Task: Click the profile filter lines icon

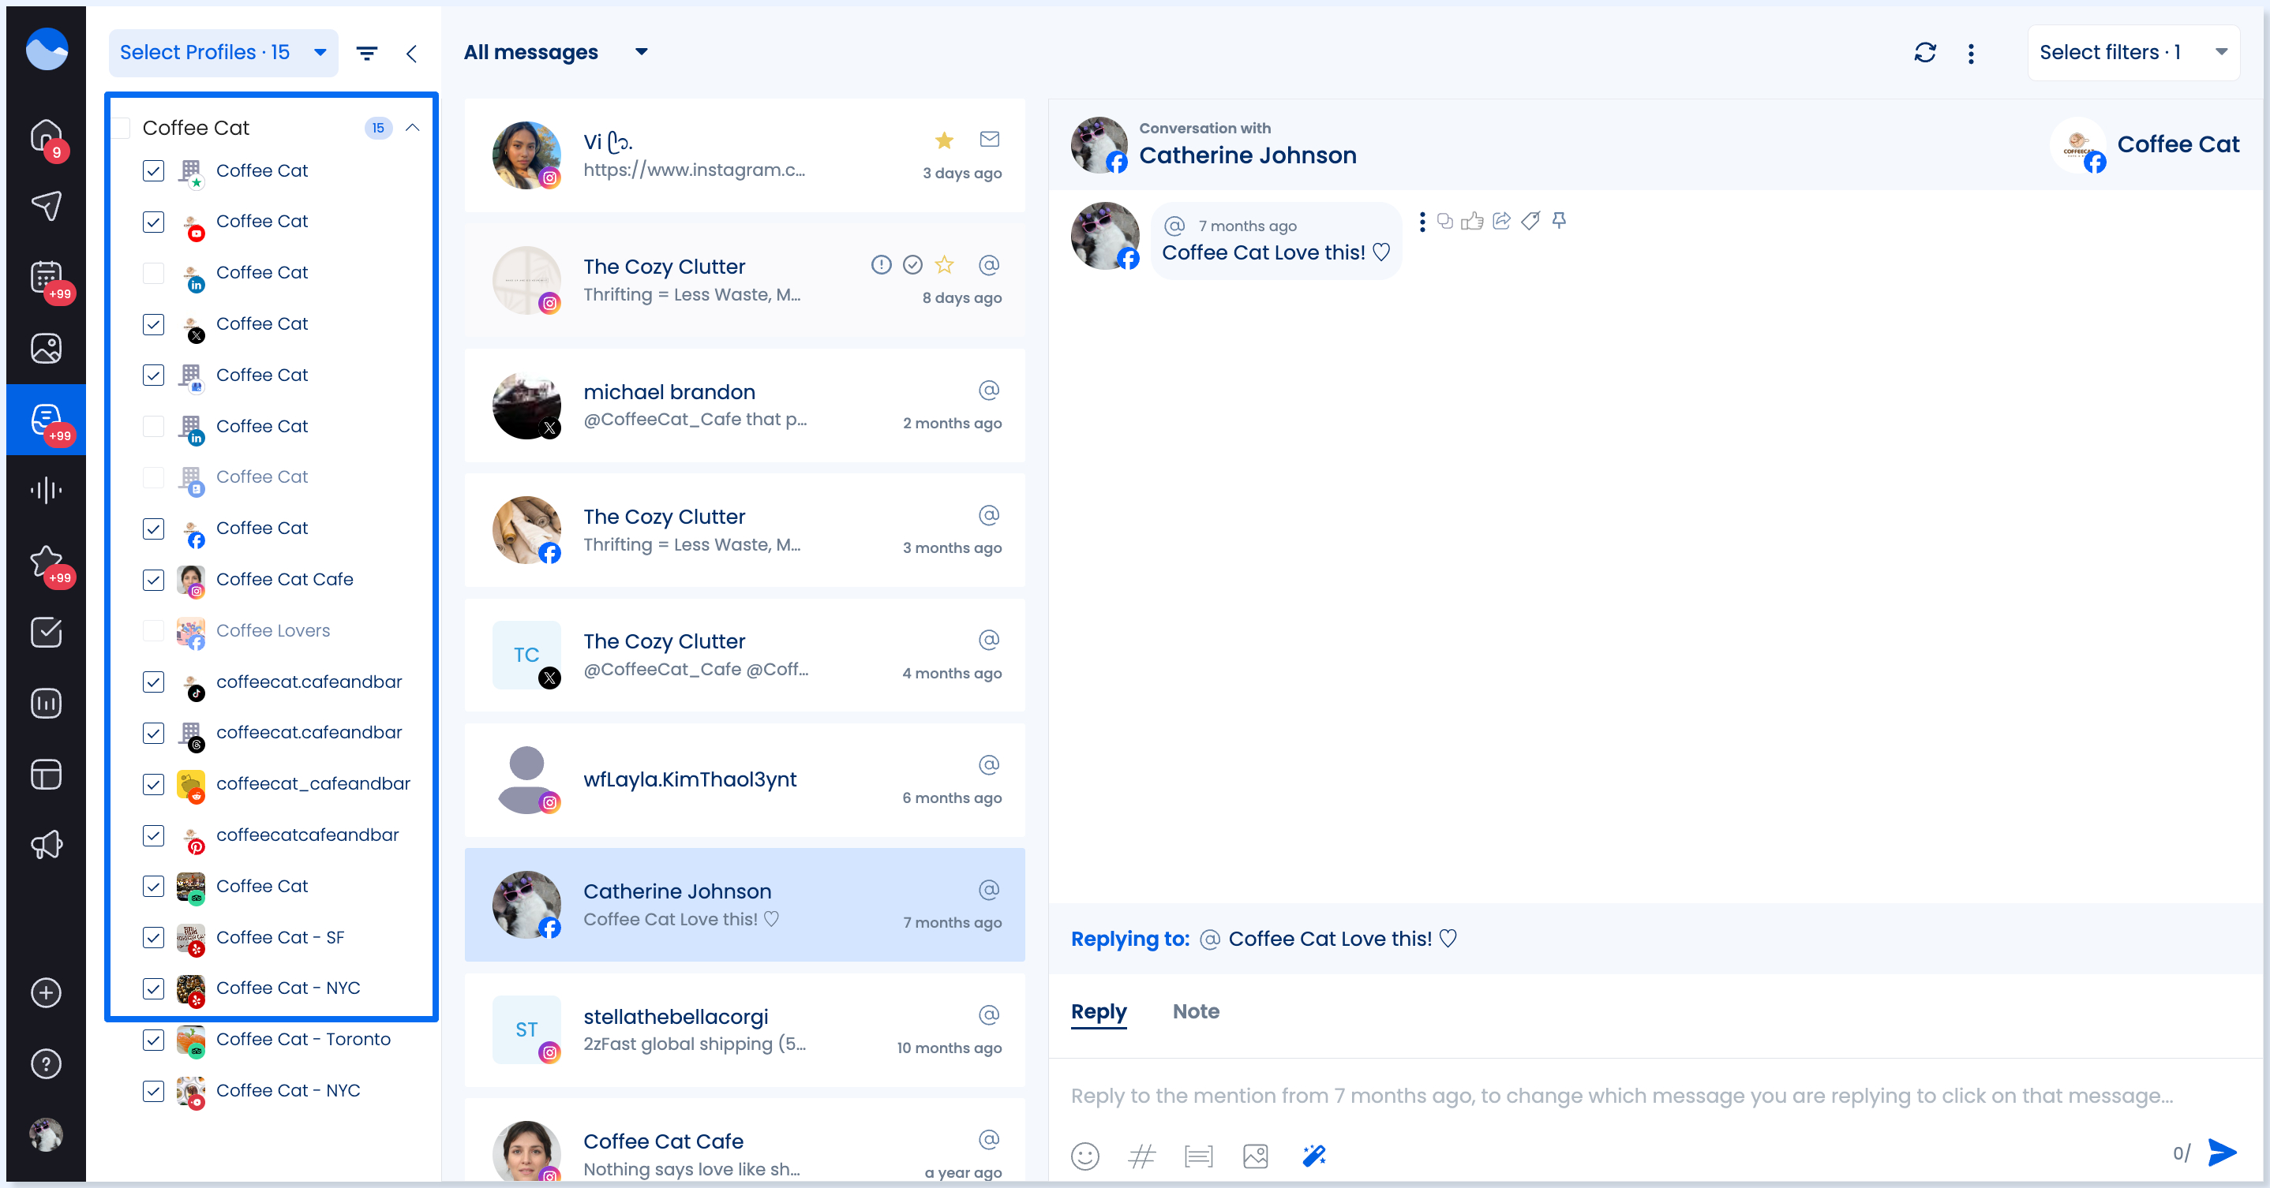Action: point(366,54)
